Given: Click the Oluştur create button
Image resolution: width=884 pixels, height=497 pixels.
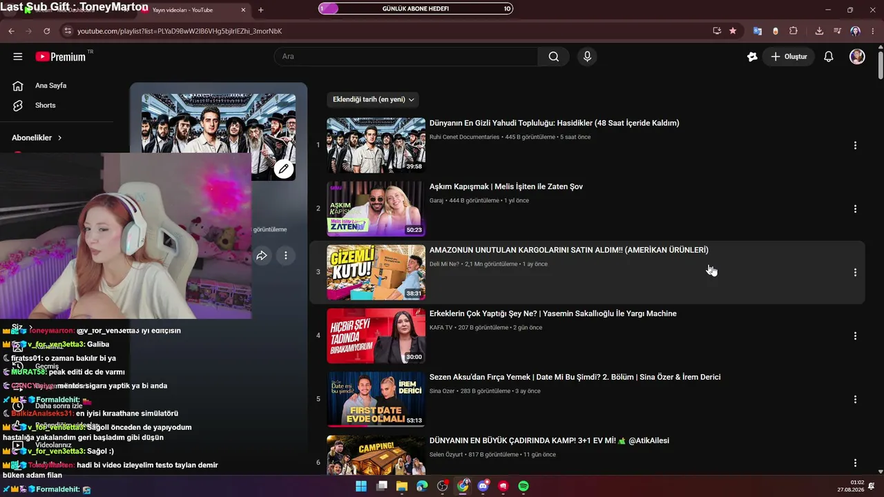Looking at the screenshot, I should point(789,57).
